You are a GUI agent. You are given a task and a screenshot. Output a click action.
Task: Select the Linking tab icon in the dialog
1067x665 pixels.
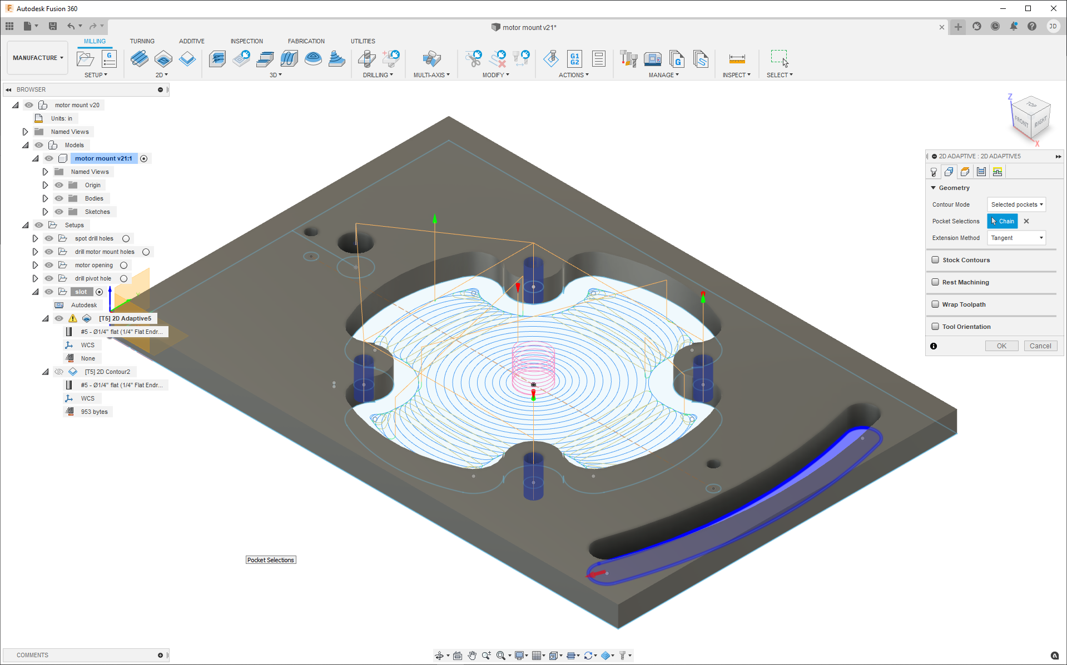997,172
